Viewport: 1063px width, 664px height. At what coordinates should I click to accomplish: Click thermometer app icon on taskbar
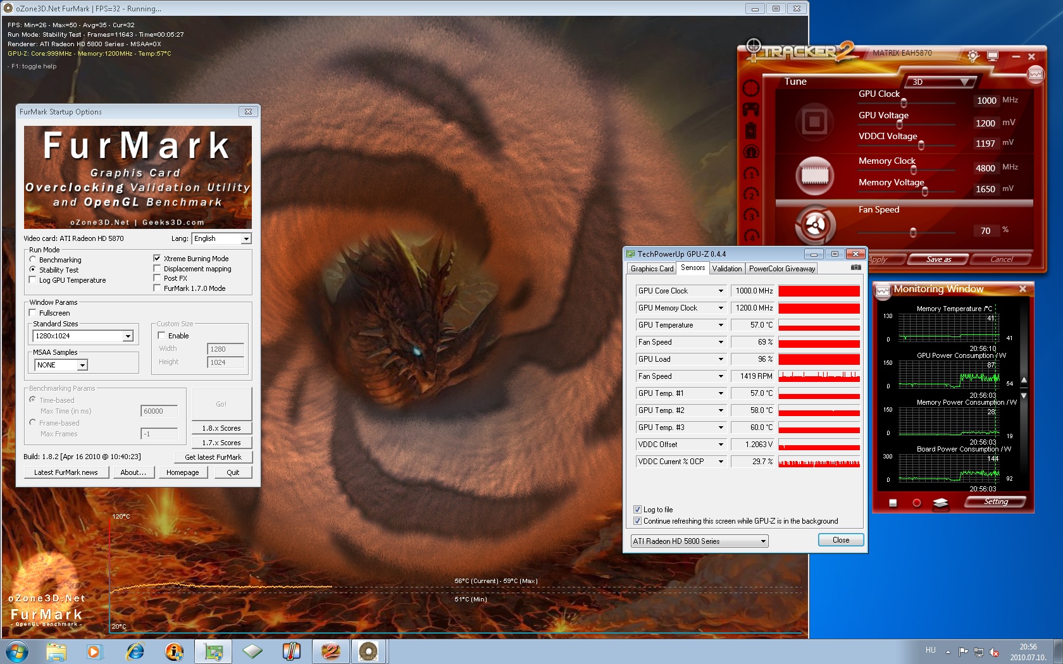pos(291,651)
